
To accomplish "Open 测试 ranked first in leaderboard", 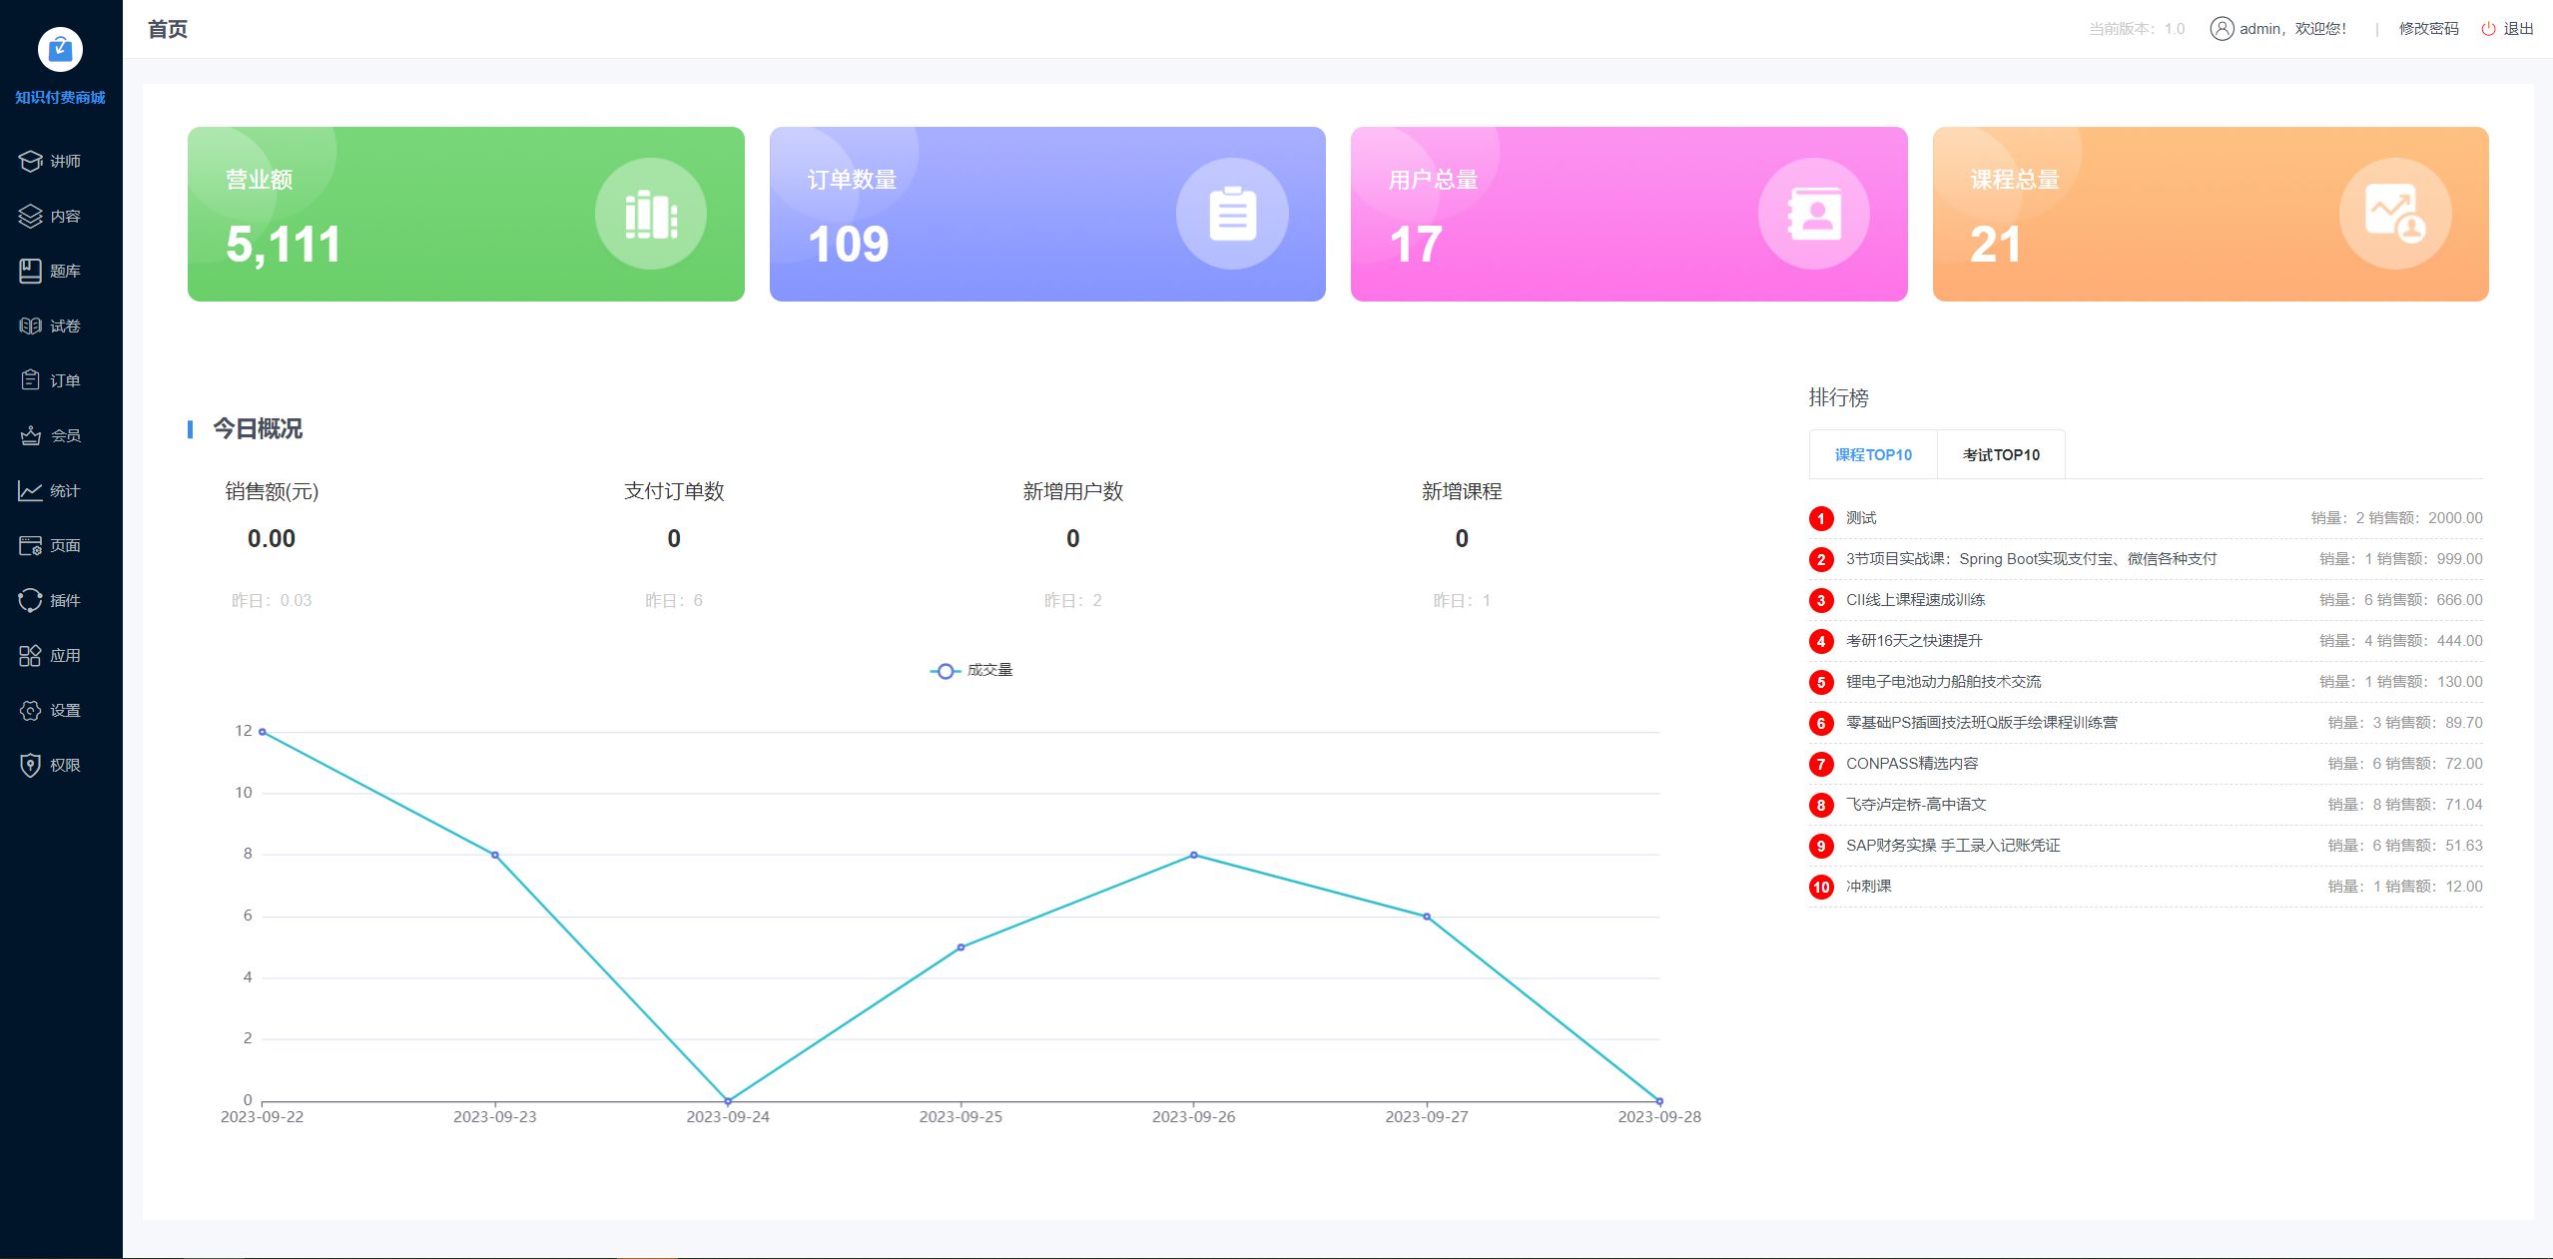I will pos(1861,518).
